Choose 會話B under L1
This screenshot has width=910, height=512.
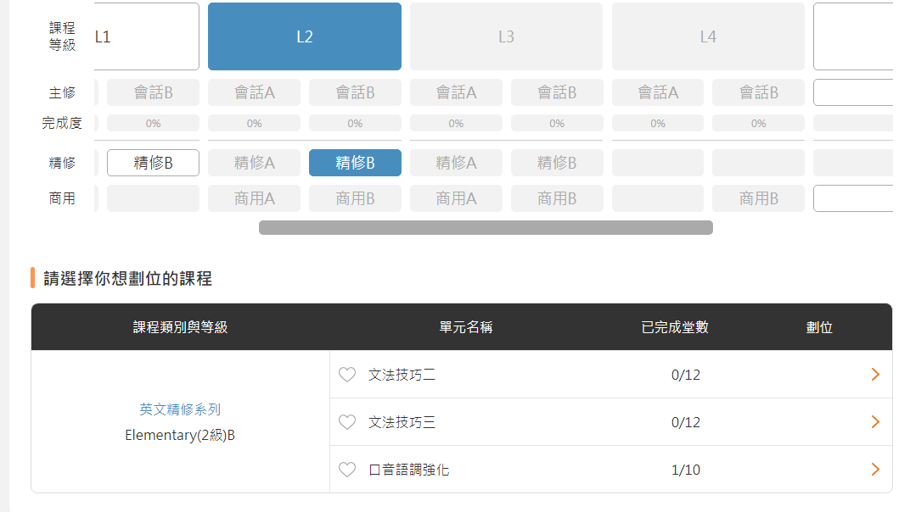[153, 92]
